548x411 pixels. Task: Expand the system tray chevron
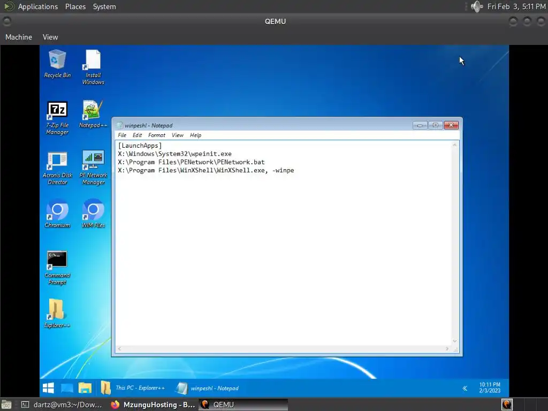[465, 389]
